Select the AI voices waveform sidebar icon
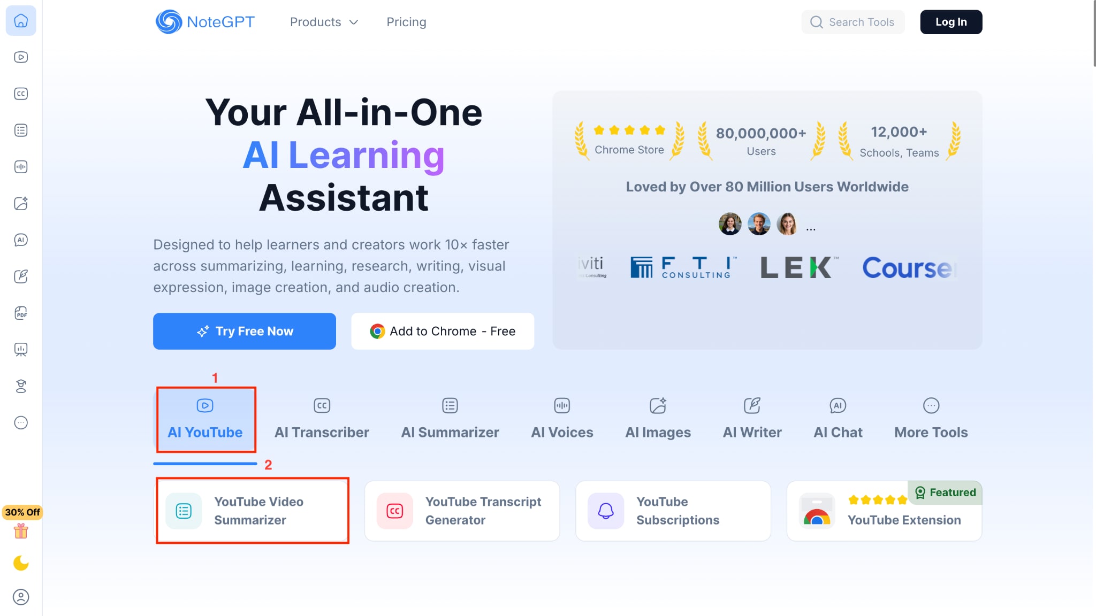 click(21, 167)
